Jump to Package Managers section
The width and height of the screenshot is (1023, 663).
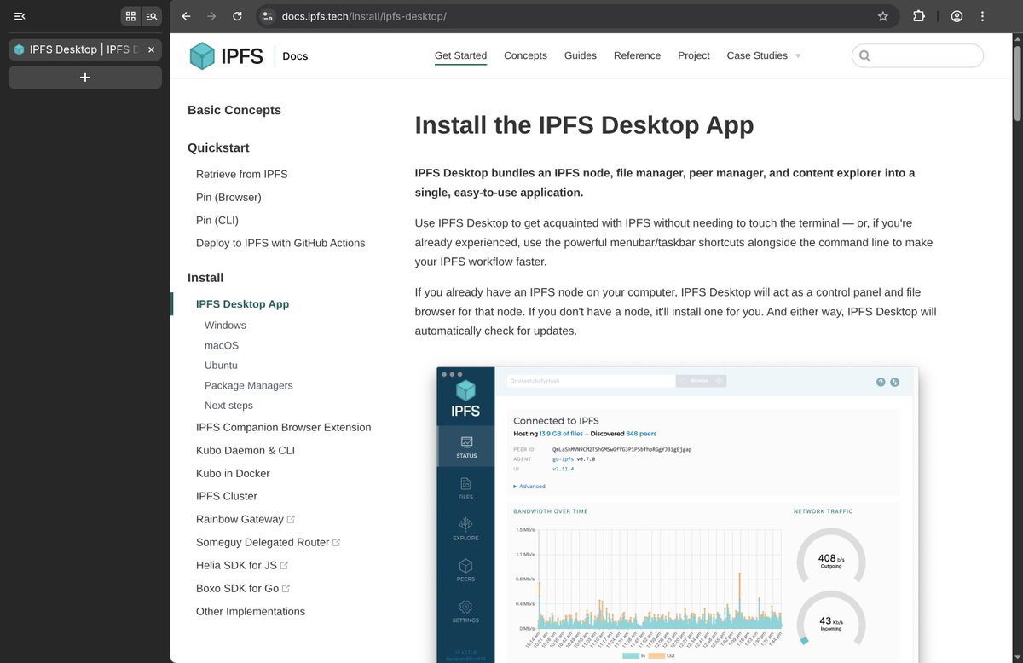click(249, 385)
